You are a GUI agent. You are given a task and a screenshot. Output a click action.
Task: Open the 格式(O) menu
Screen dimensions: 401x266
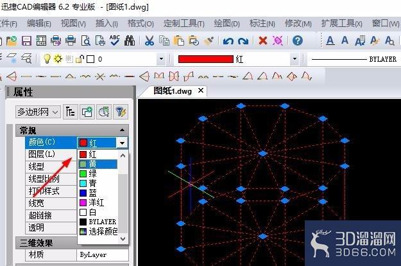click(141, 24)
